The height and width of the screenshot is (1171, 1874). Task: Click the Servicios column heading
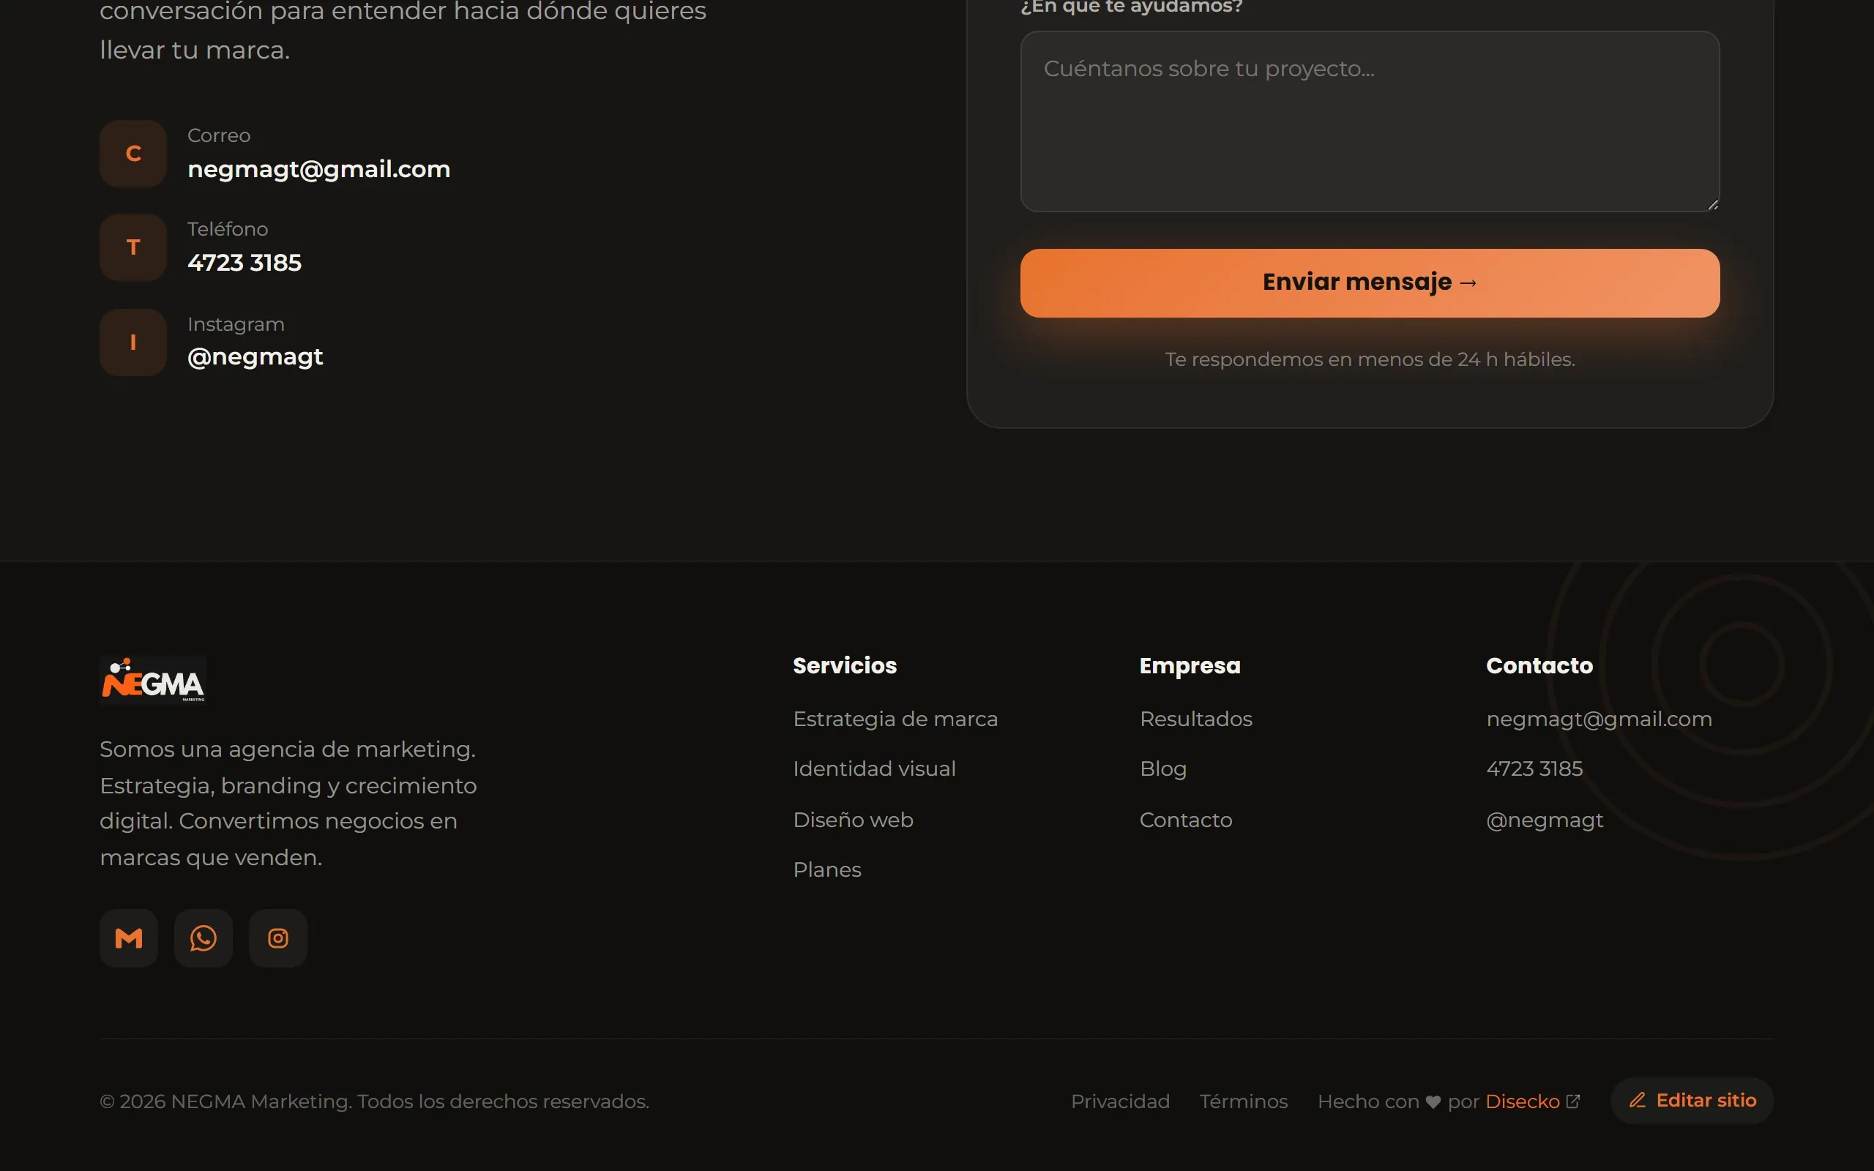pos(845,665)
